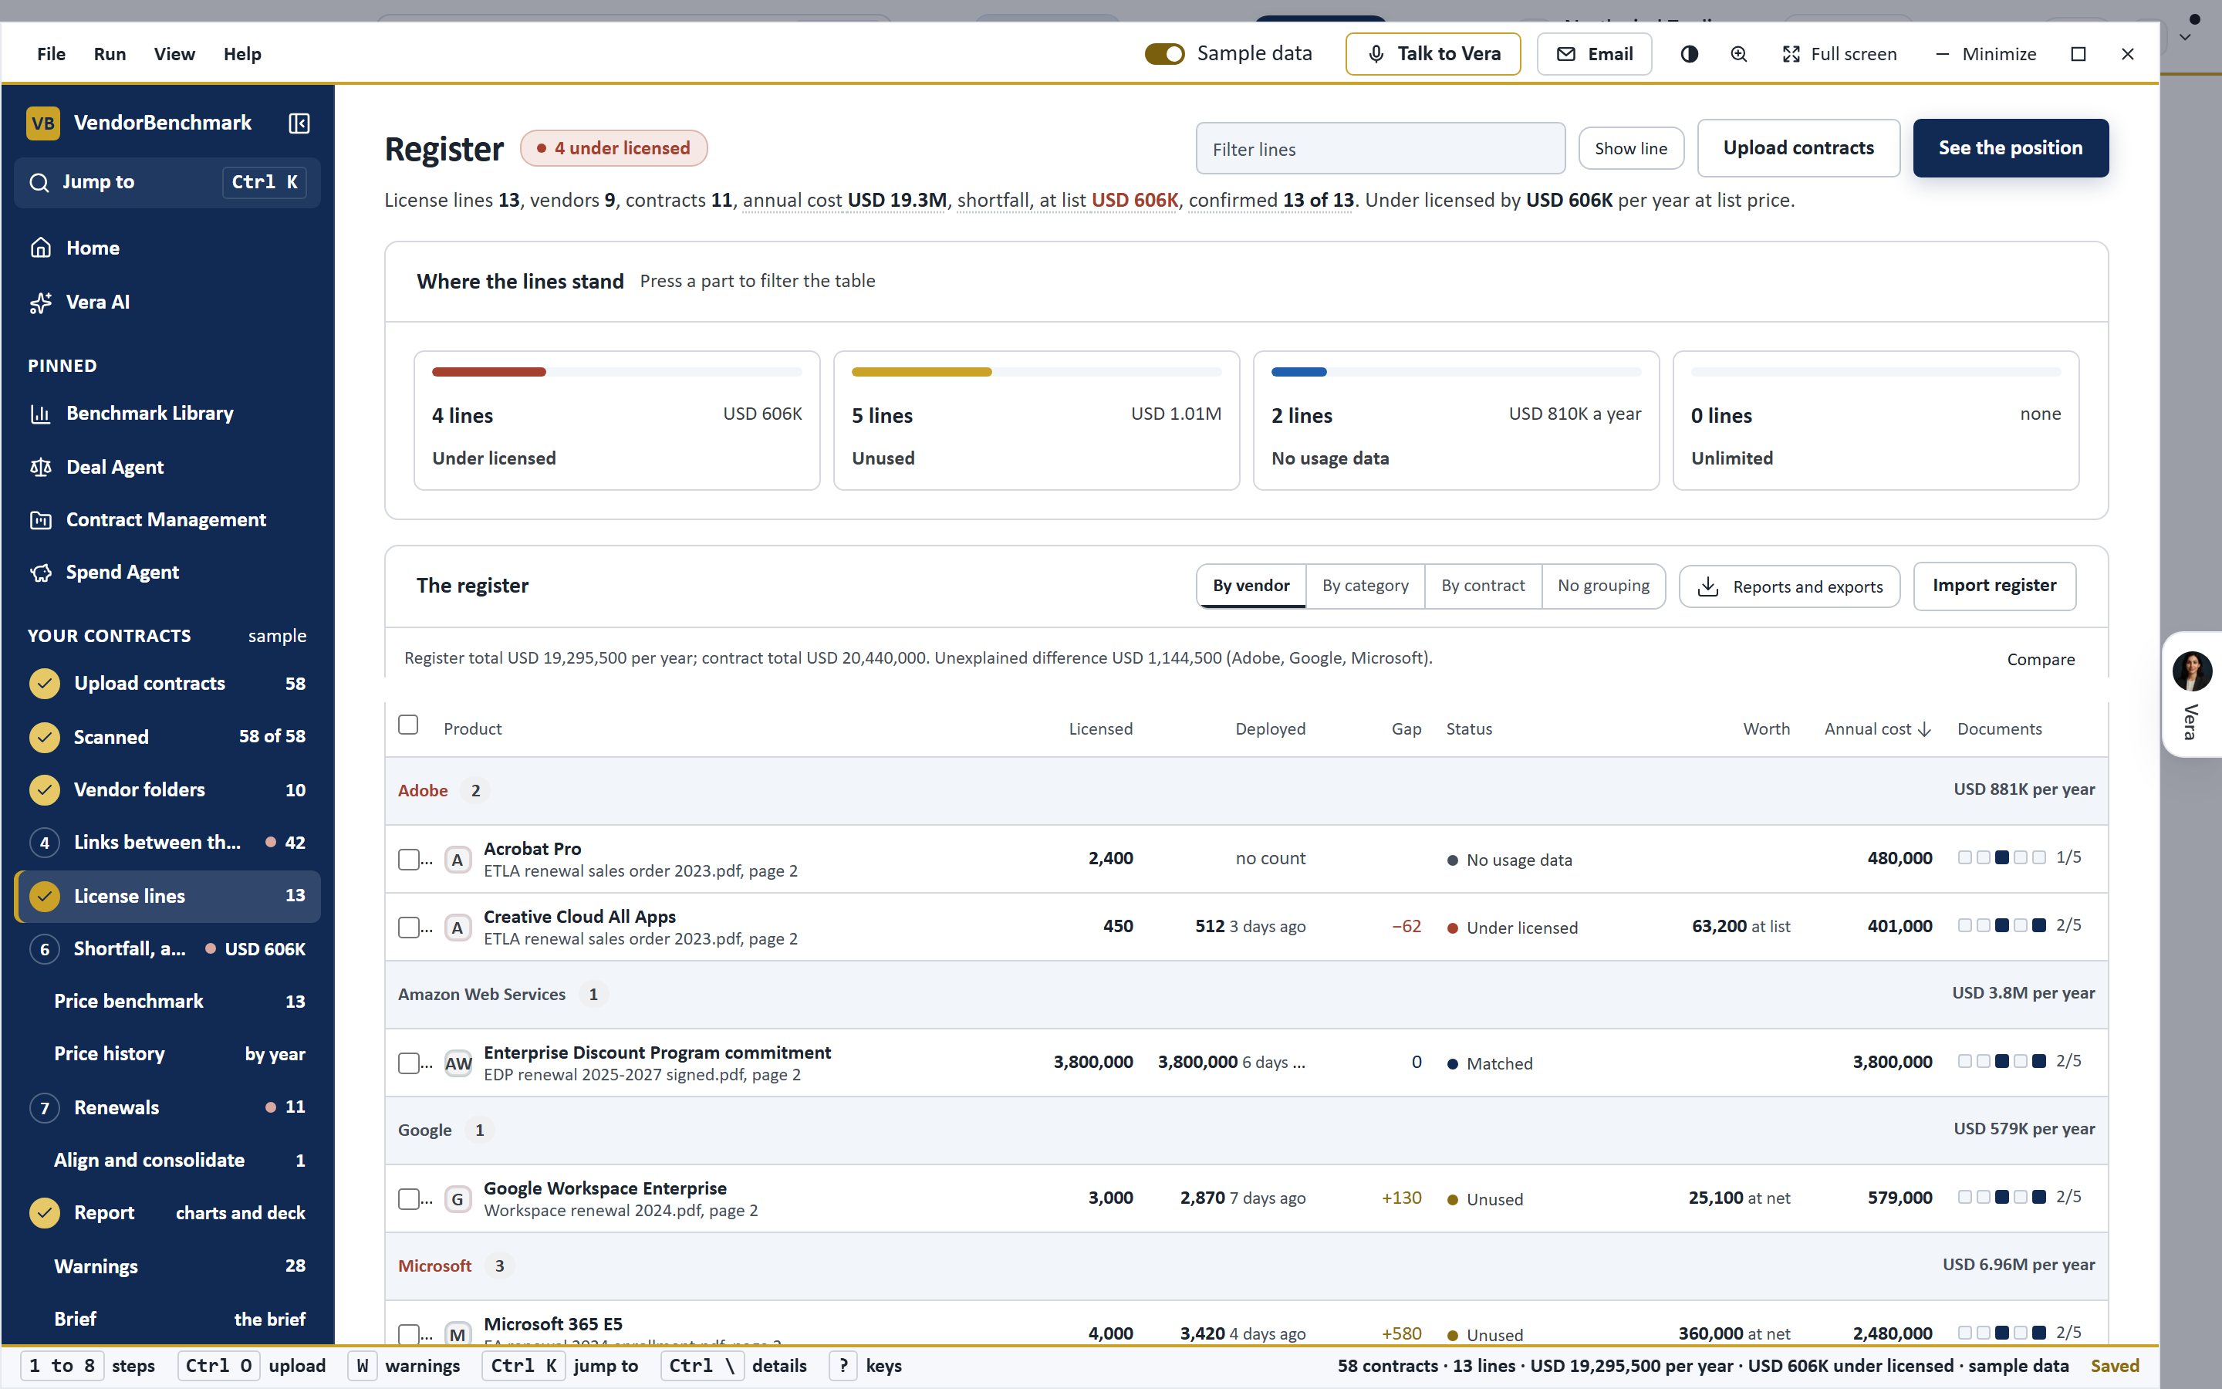Click the zoom magnifier icon in top bar
The image size is (2222, 1389).
1738,54
